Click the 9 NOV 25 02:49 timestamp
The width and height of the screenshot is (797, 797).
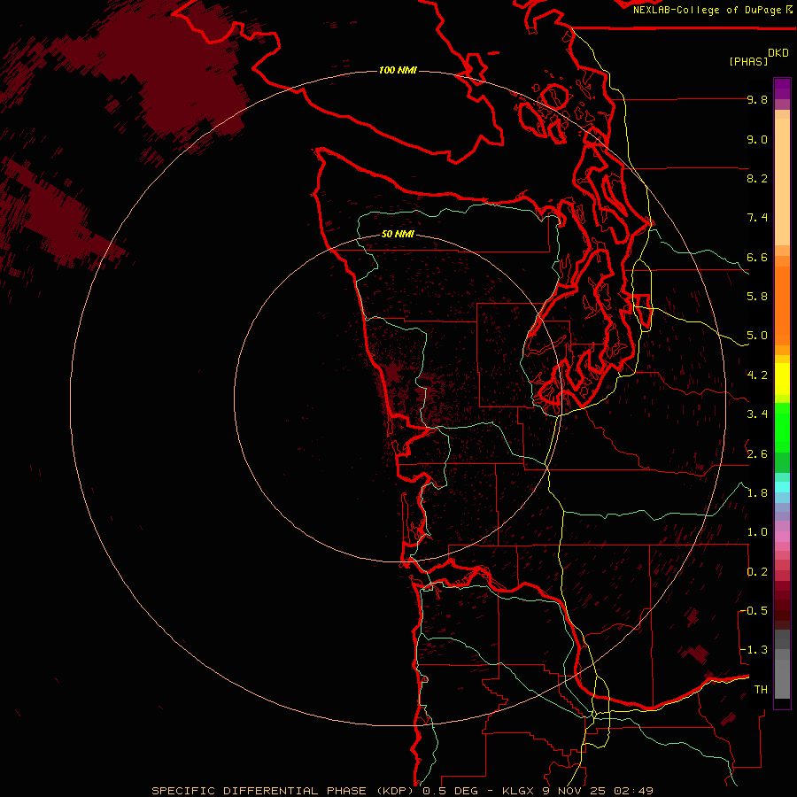598,791
